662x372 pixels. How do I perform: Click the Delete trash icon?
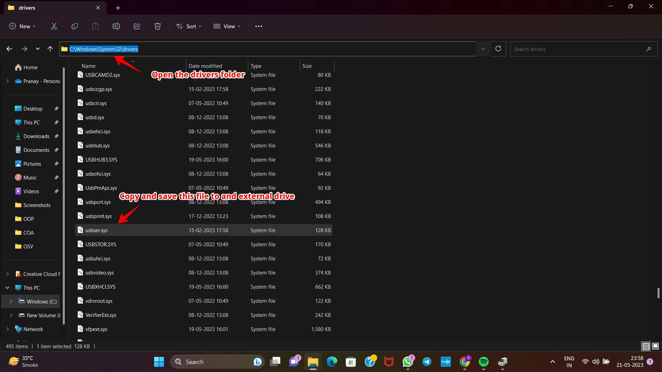(x=158, y=26)
